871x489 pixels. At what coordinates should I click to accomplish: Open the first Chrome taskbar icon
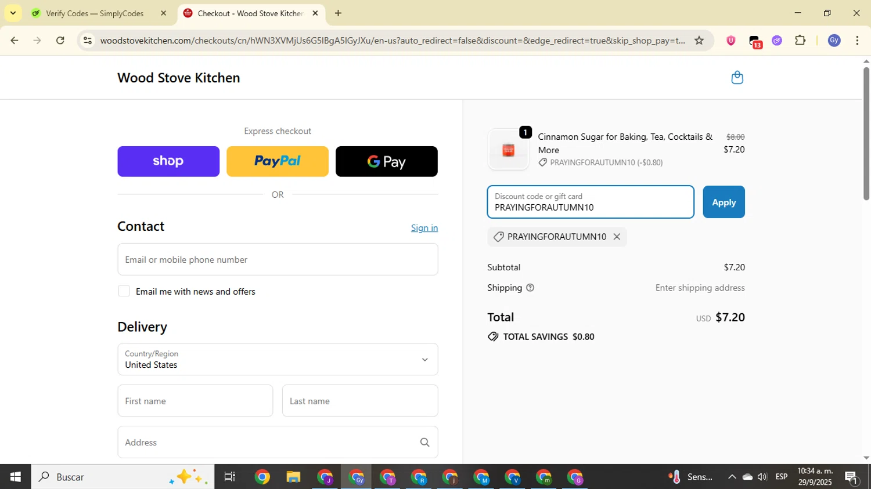click(262, 477)
